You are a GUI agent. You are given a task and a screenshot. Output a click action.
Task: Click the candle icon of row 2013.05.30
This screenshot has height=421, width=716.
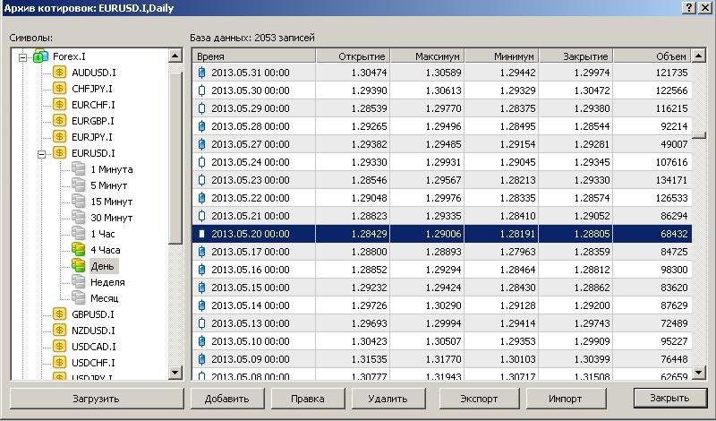pyautogui.click(x=202, y=90)
